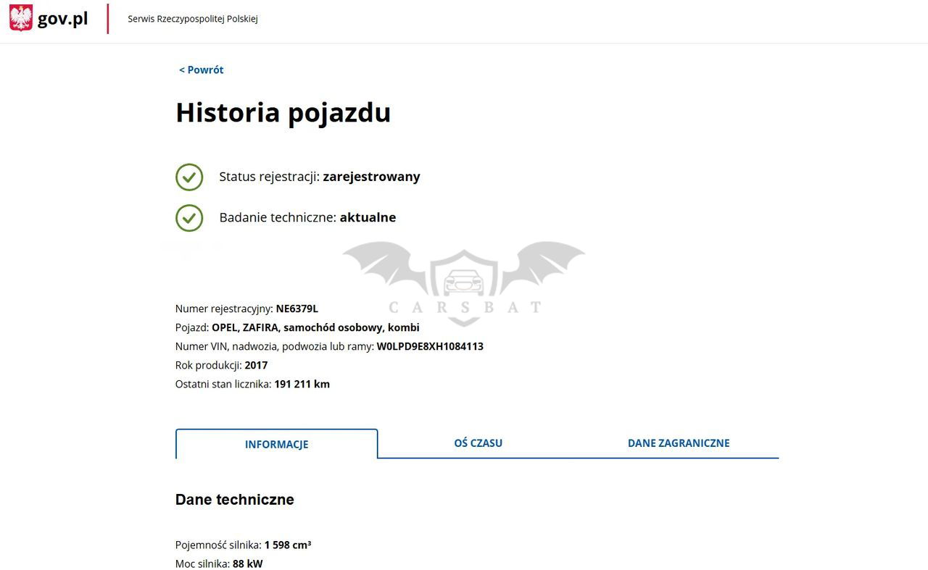Click the registration status value zarejestrowany
The height and width of the screenshot is (570, 928).
pyautogui.click(x=371, y=177)
